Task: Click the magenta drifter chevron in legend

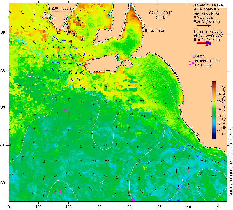Action: pos(192,63)
